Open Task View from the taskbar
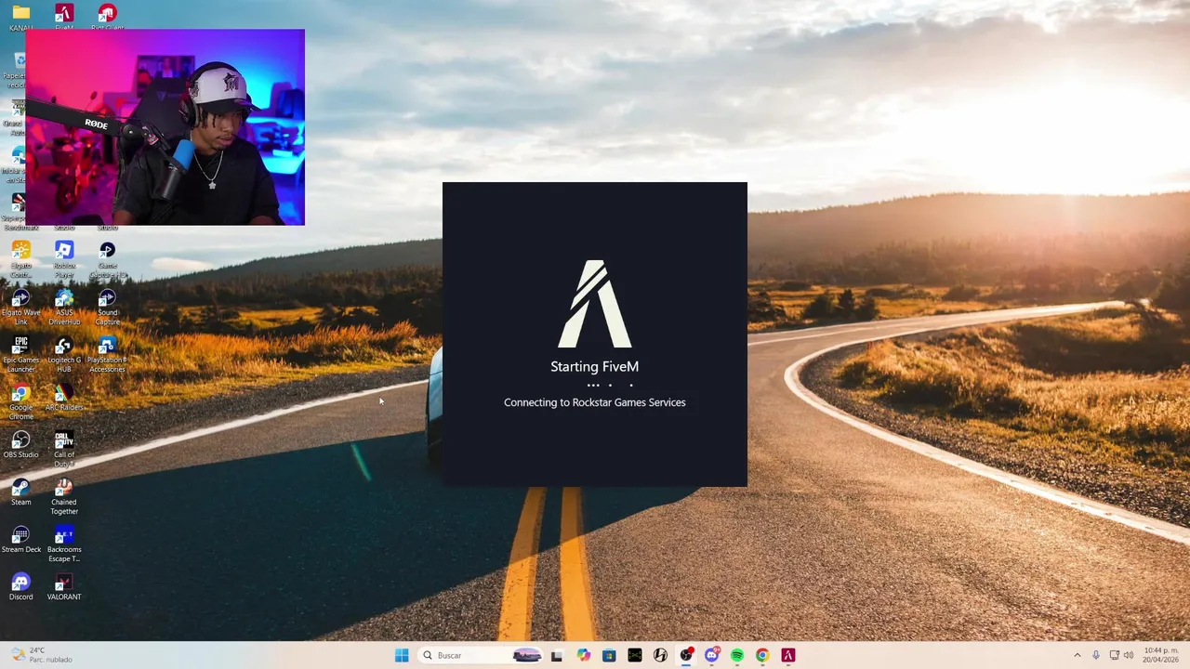 [x=557, y=655]
